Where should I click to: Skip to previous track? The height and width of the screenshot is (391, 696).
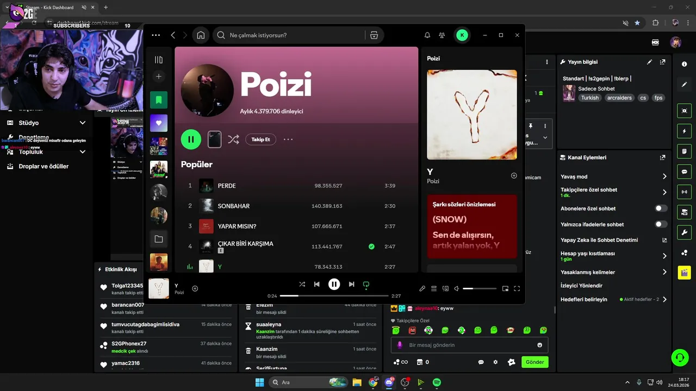click(x=317, y=284)
